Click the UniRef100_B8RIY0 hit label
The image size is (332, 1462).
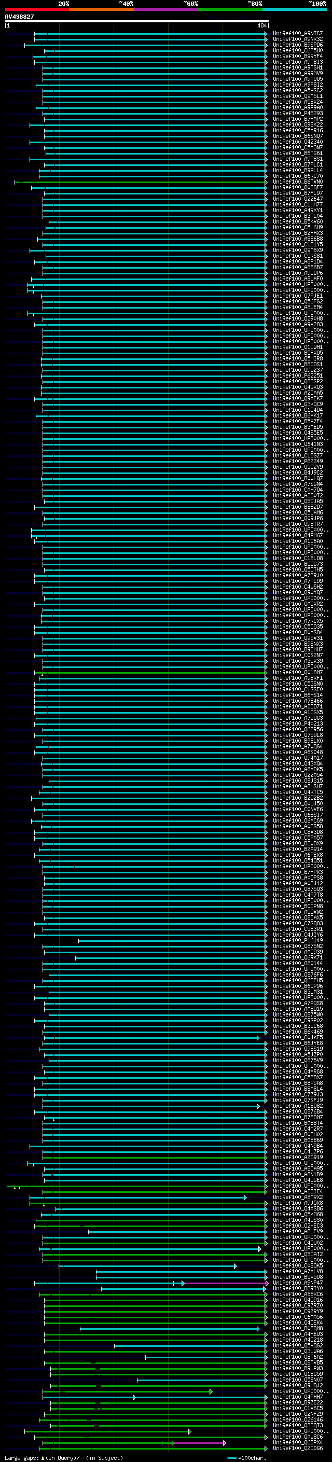point(297,1289)
